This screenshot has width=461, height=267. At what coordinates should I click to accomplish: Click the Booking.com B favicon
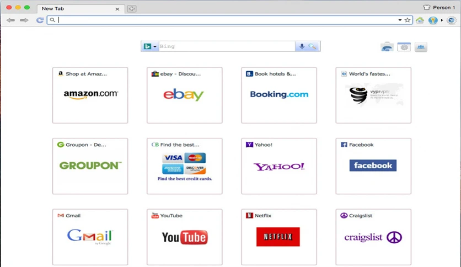(249, 73)
